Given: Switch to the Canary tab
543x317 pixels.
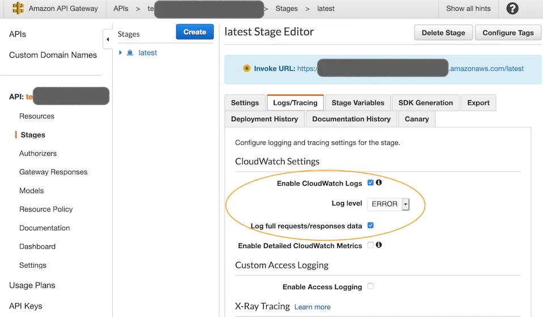Looking at the screenshot, I should point(417,119).
